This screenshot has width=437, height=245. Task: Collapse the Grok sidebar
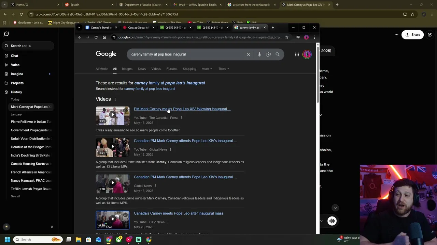(x=52, y=227)
